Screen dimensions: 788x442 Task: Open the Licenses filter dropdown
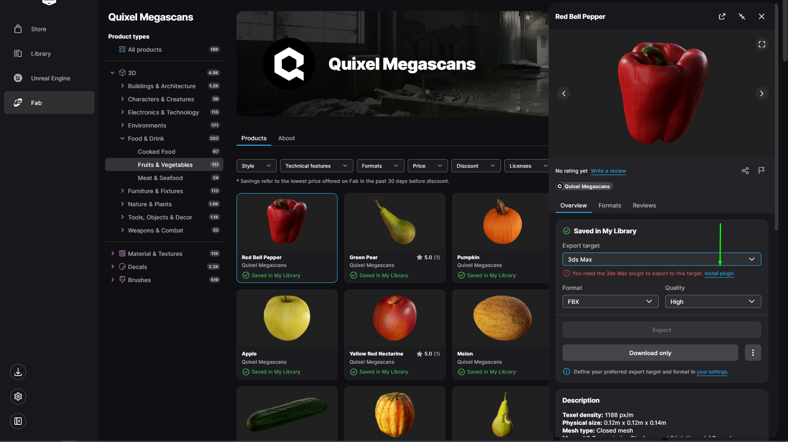526,166
